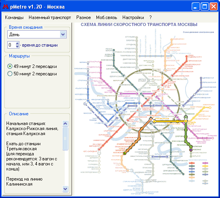Viewport: 220px width, 198px height.
Task: Open the Моб.связь menu
Action: pos(107,17)
